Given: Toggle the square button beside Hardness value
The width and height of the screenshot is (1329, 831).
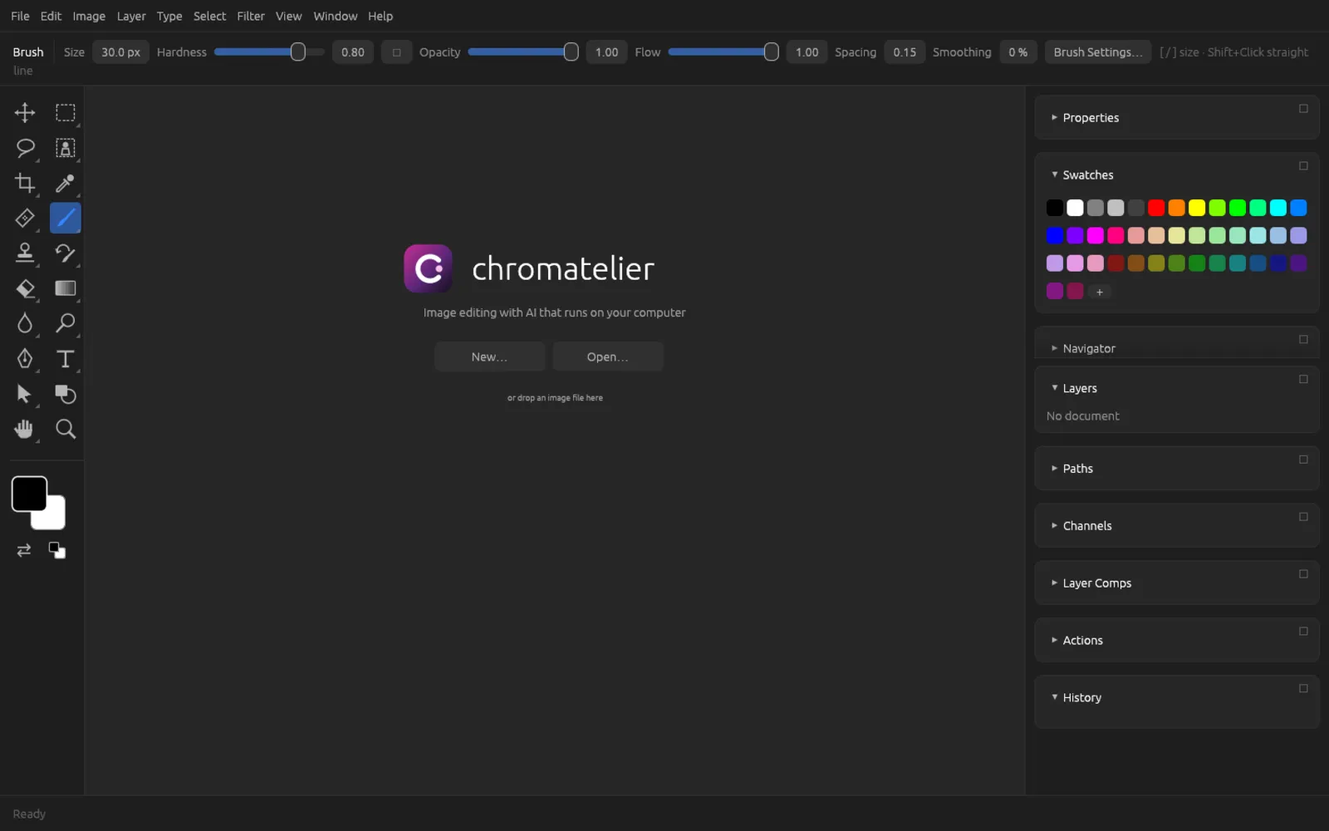Looking at the screenshot, I should coord(396,52).
